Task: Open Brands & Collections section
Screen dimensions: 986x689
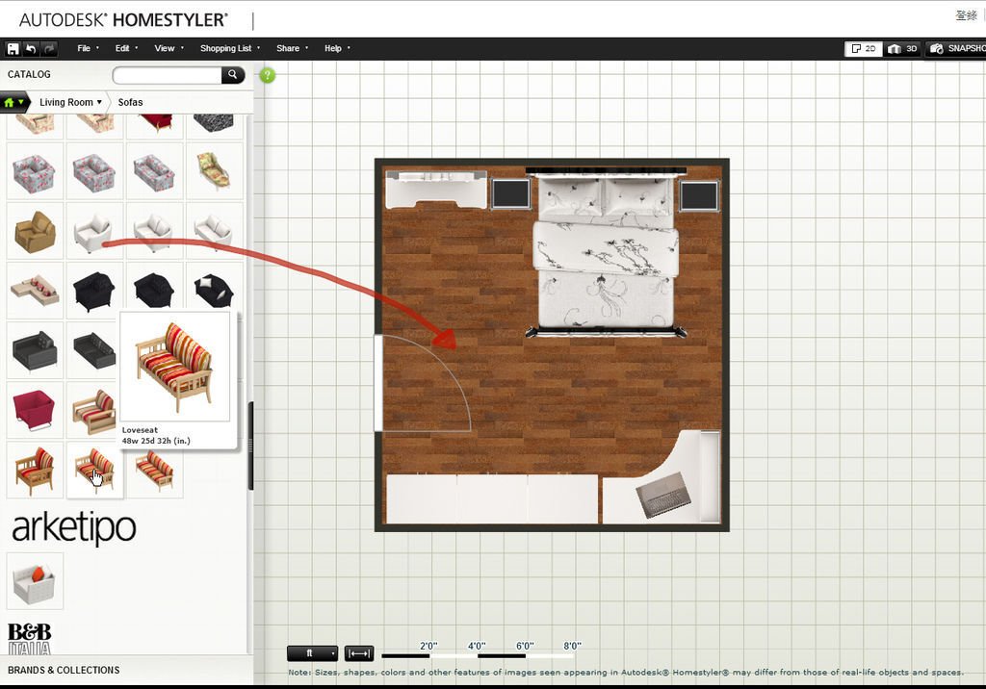Action: coord(64,670)
